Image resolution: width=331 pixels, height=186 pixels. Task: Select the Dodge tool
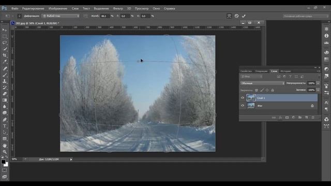[5, 113]
